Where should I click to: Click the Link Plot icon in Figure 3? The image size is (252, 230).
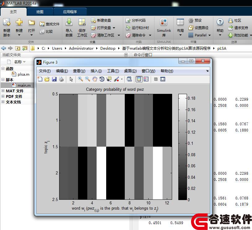tap(129, 79)
